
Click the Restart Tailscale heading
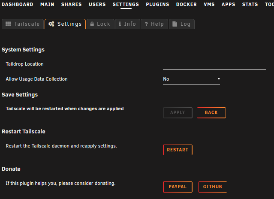click(x=24, y=132)
